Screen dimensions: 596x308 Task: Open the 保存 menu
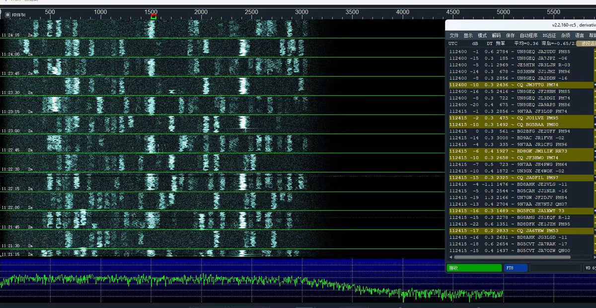(510, 36)
